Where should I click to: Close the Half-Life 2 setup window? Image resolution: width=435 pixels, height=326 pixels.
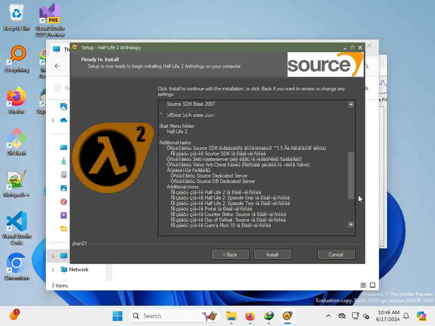coord(360,48)
